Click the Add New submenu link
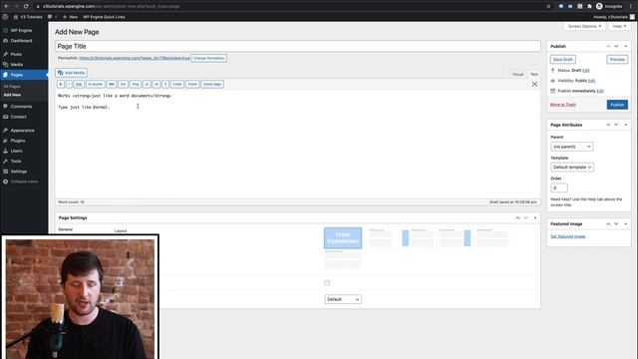The image size is (638, 359). (12, 95)
